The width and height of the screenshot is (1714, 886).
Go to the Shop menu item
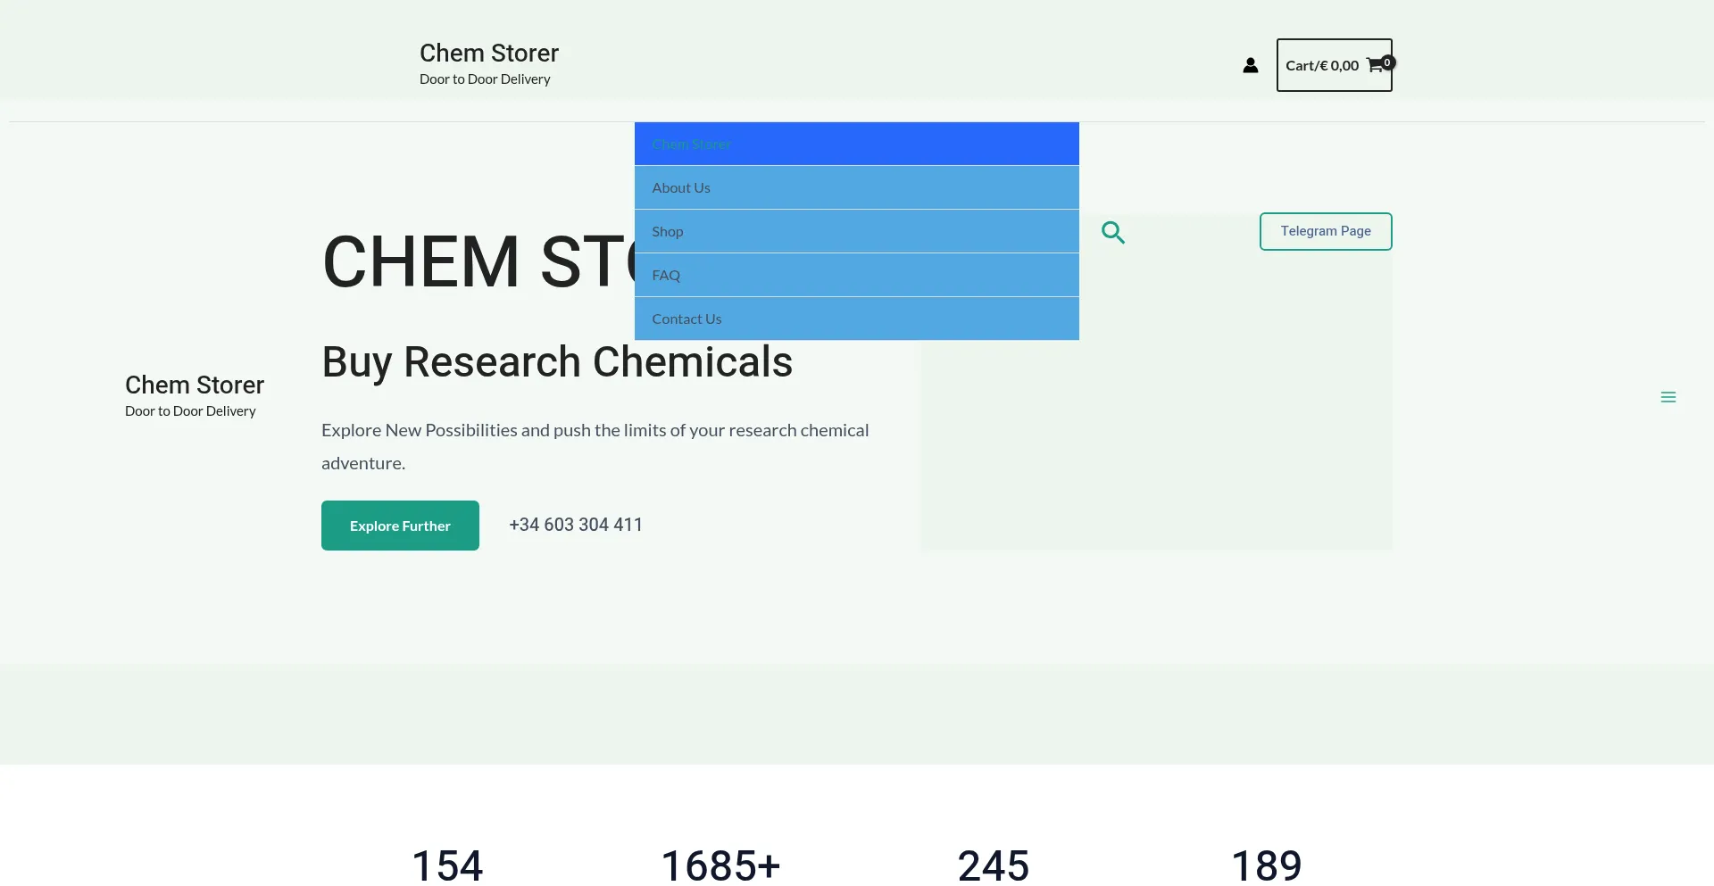668,231
